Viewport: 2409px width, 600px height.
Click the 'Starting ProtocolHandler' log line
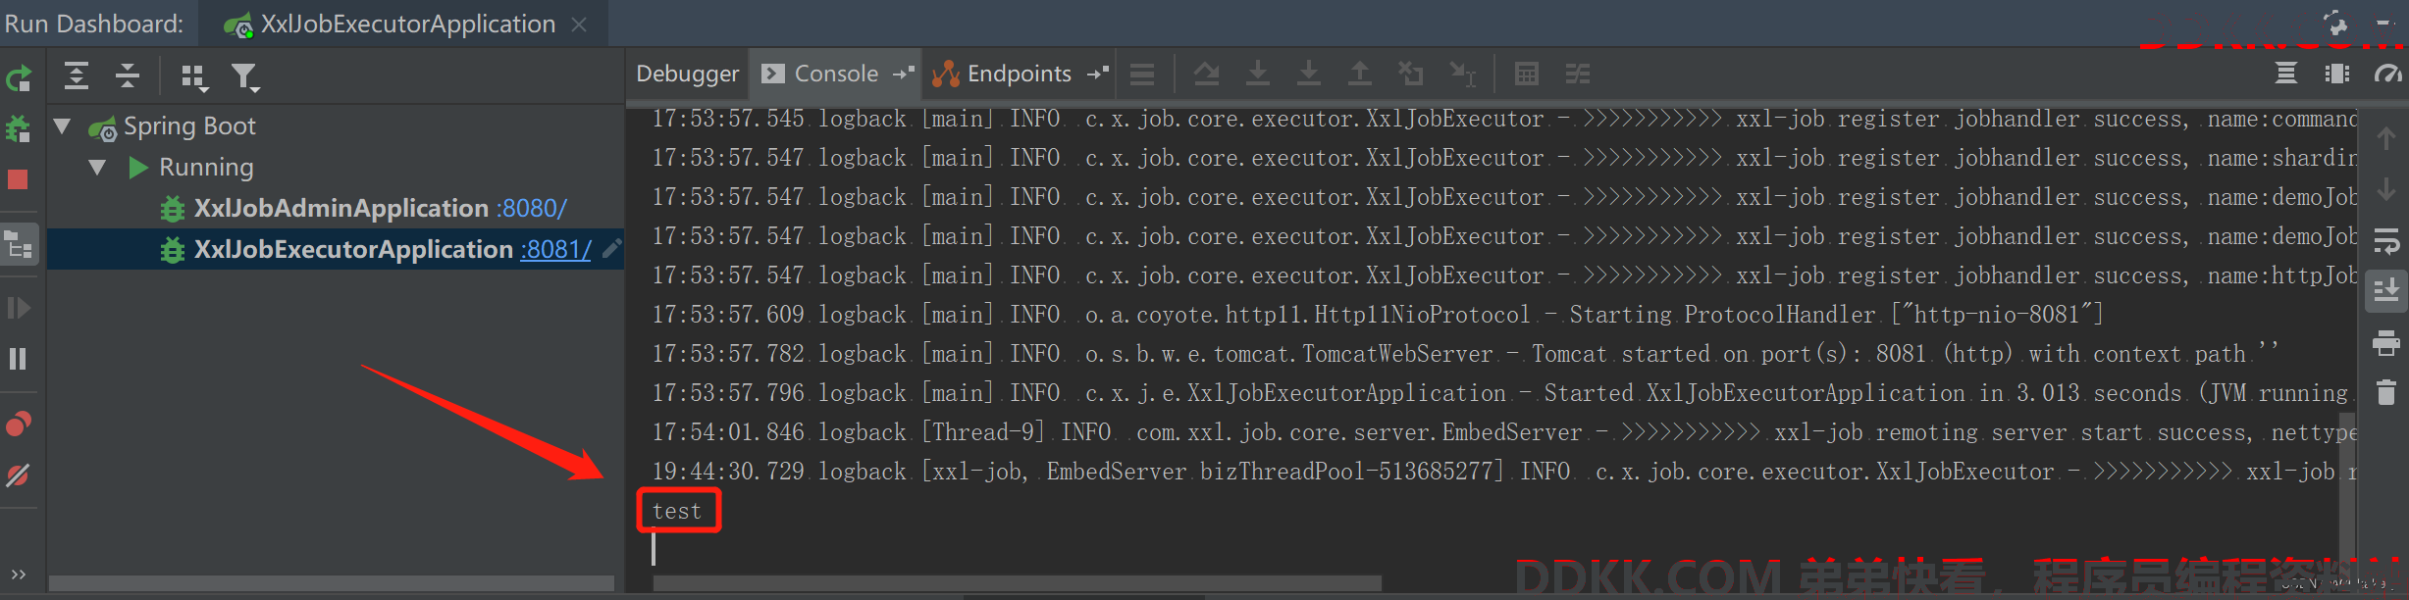tap(1377, 315)
